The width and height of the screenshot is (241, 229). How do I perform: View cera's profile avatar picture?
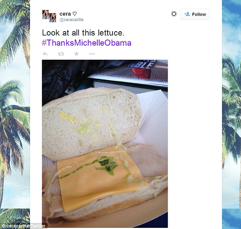click(49, 16)
